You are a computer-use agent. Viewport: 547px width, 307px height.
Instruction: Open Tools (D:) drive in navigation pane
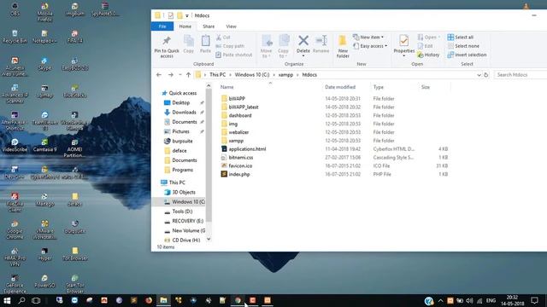pos(182,211)
